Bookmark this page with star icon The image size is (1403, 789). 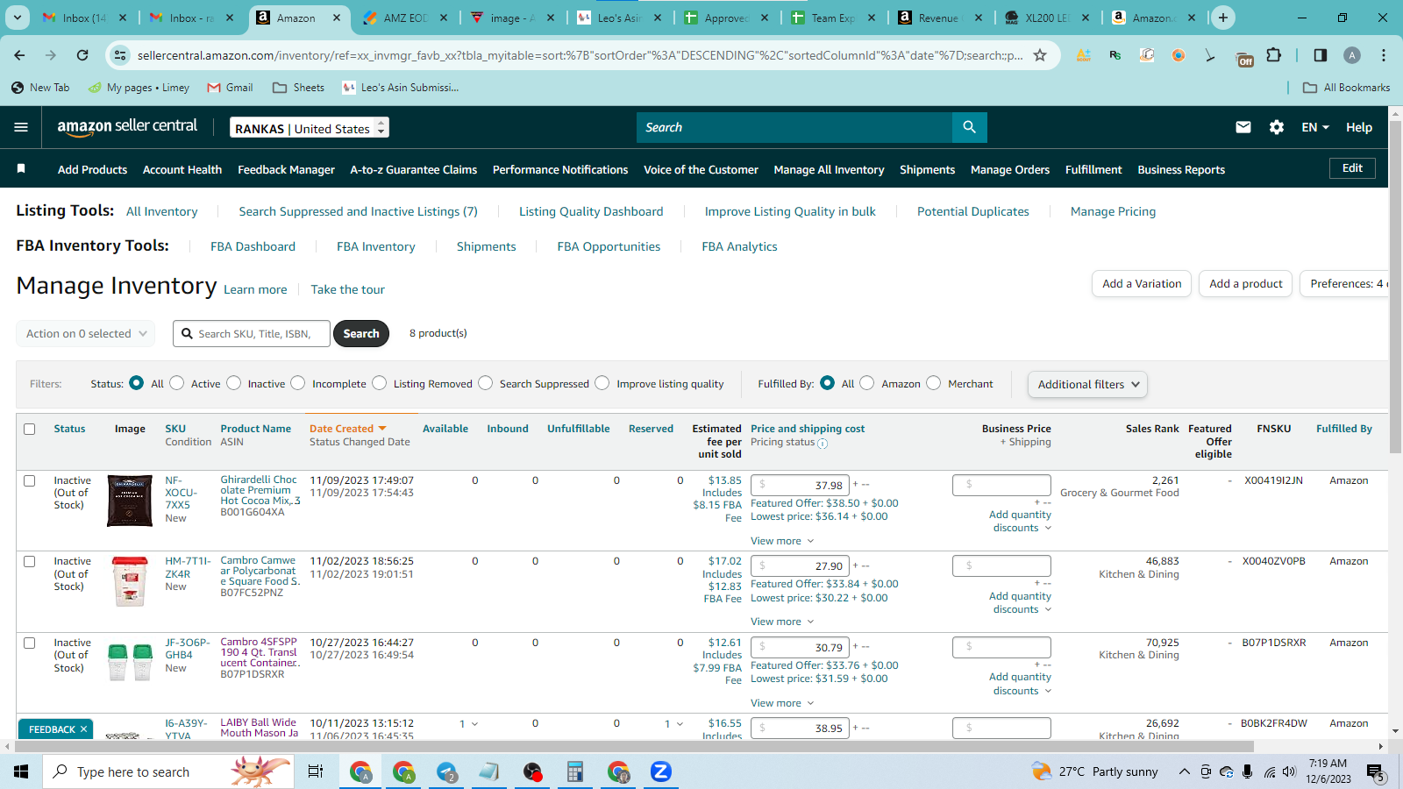click(x=1040, y=55)
